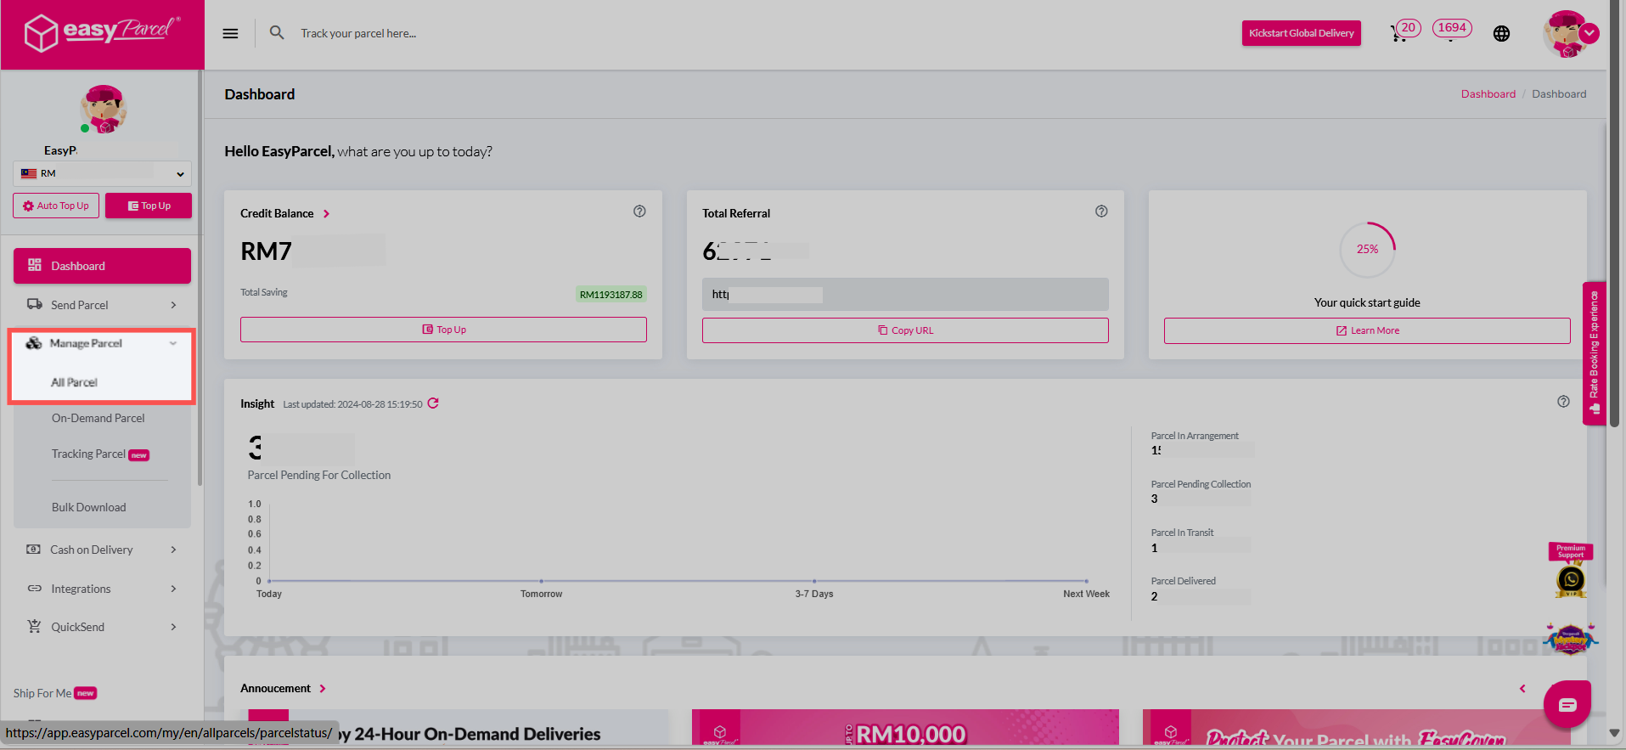Open the language globe icon
The height and width of the screenshot is (750, 1626).
point(1501,33)
